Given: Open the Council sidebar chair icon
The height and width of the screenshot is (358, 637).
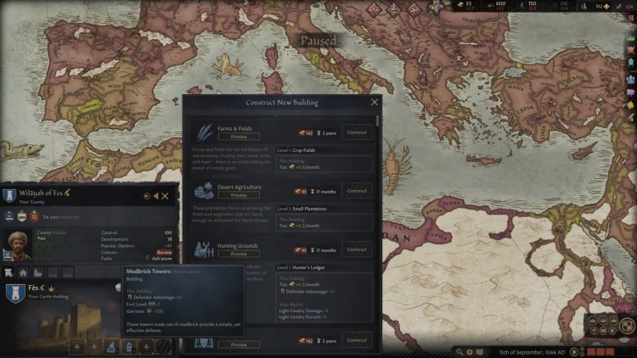Looking at the screenshot, I should click(x=631, y=64).
